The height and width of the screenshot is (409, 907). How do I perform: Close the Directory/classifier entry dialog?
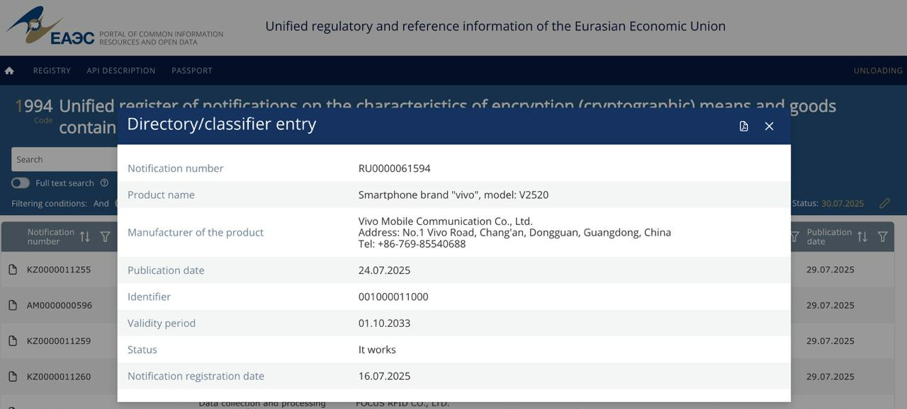pos(769,126)
